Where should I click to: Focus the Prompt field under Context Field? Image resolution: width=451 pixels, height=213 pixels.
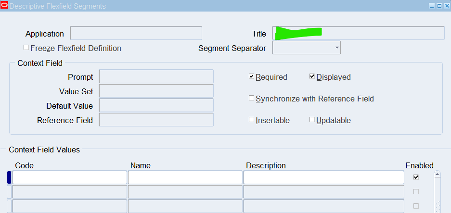click(x=156, y=76)
